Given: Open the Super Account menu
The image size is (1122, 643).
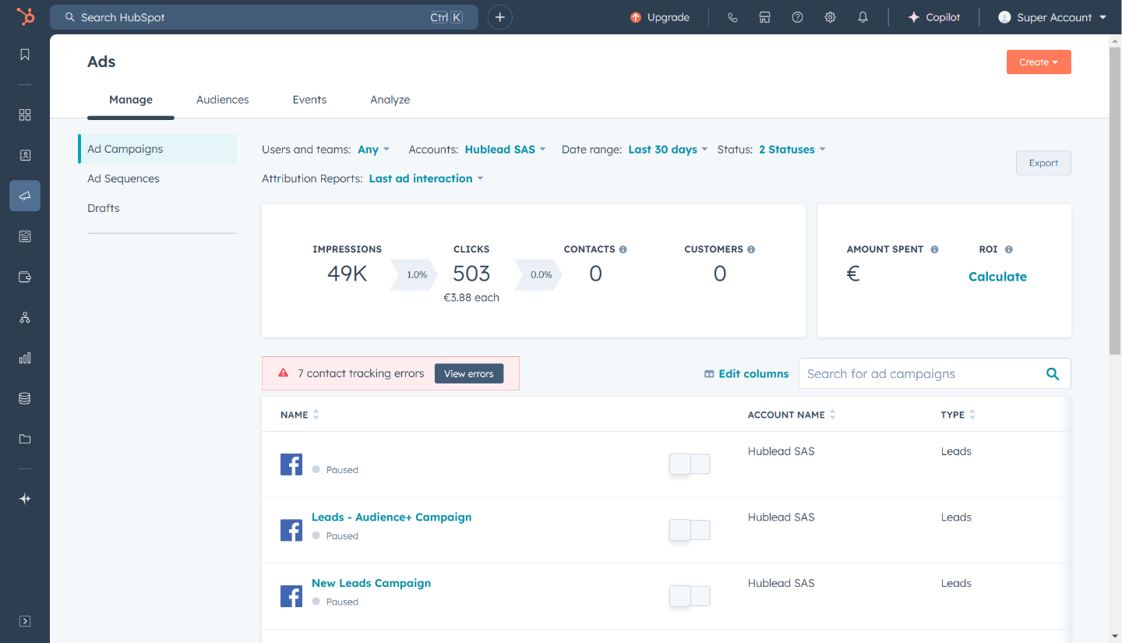Looking at the screenshot, I should 1051,16.
